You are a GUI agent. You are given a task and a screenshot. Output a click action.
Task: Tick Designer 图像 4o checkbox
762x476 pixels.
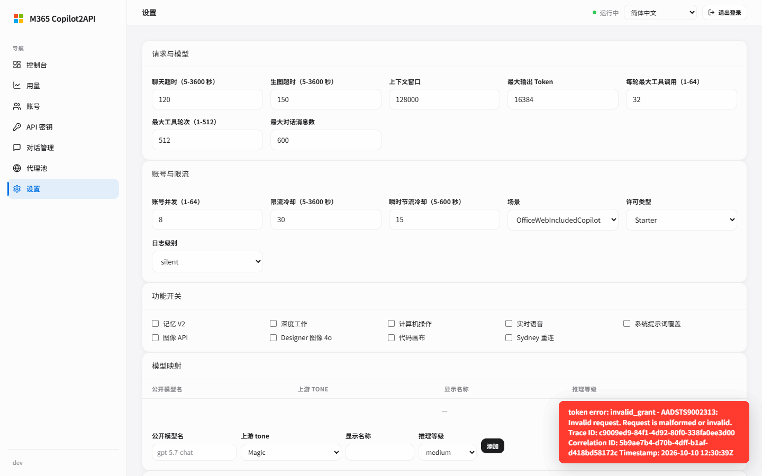click(274, 337)
